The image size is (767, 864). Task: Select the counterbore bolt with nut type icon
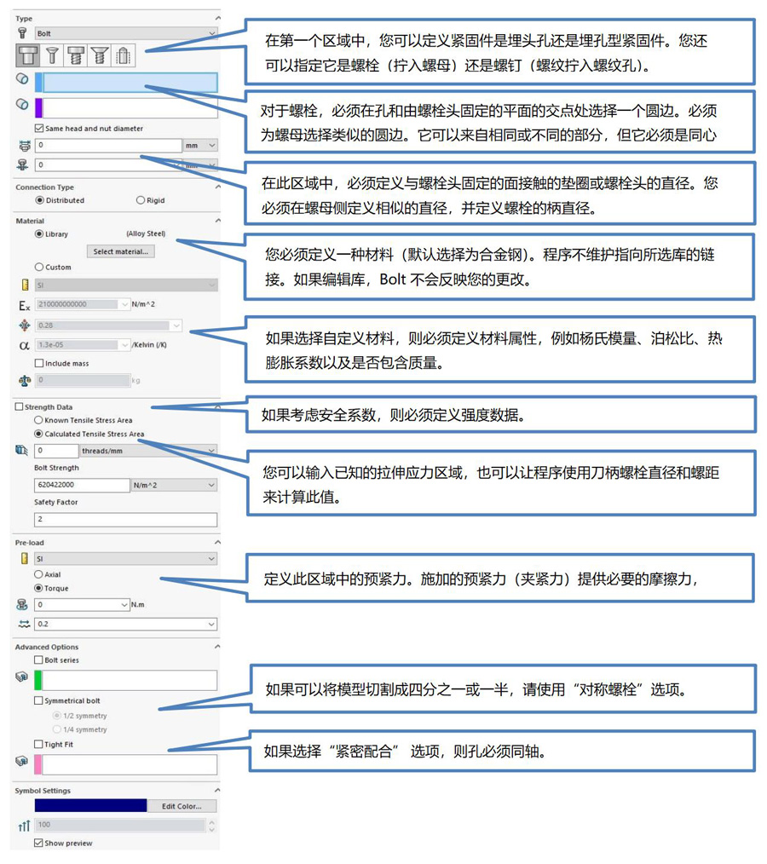[28, 55]
